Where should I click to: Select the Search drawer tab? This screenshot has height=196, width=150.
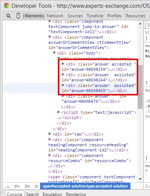click(x=32, y=194)
